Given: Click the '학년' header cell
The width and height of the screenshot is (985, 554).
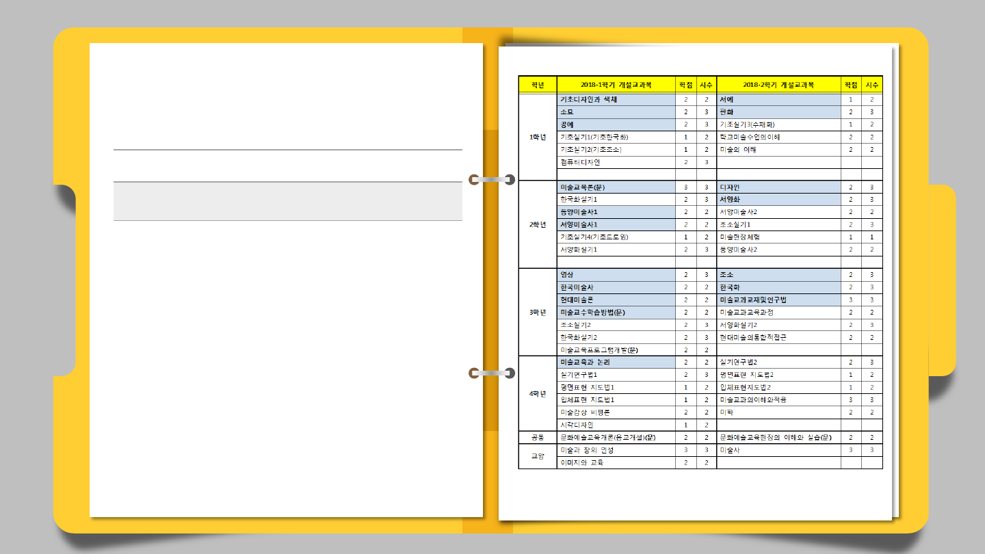Looking at the screenshot, I should (538, 85).
